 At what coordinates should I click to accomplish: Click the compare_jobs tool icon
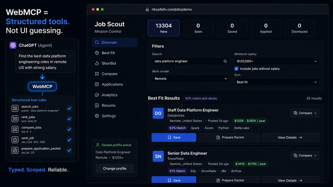[x=15, y=129]
